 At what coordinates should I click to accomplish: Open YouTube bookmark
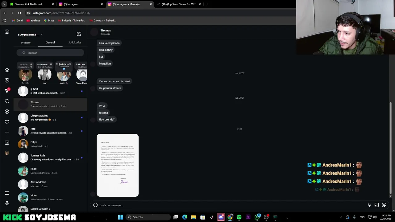click(x=33, y=20)
